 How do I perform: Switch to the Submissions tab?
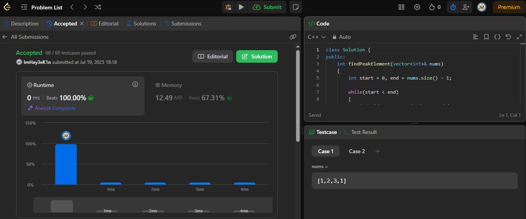click(x=182, y=24)
